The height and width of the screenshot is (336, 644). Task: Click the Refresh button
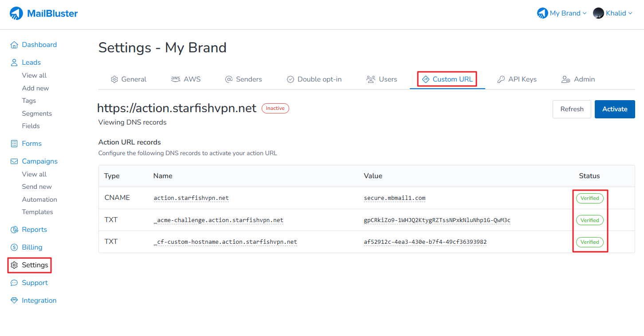(572, 109)
